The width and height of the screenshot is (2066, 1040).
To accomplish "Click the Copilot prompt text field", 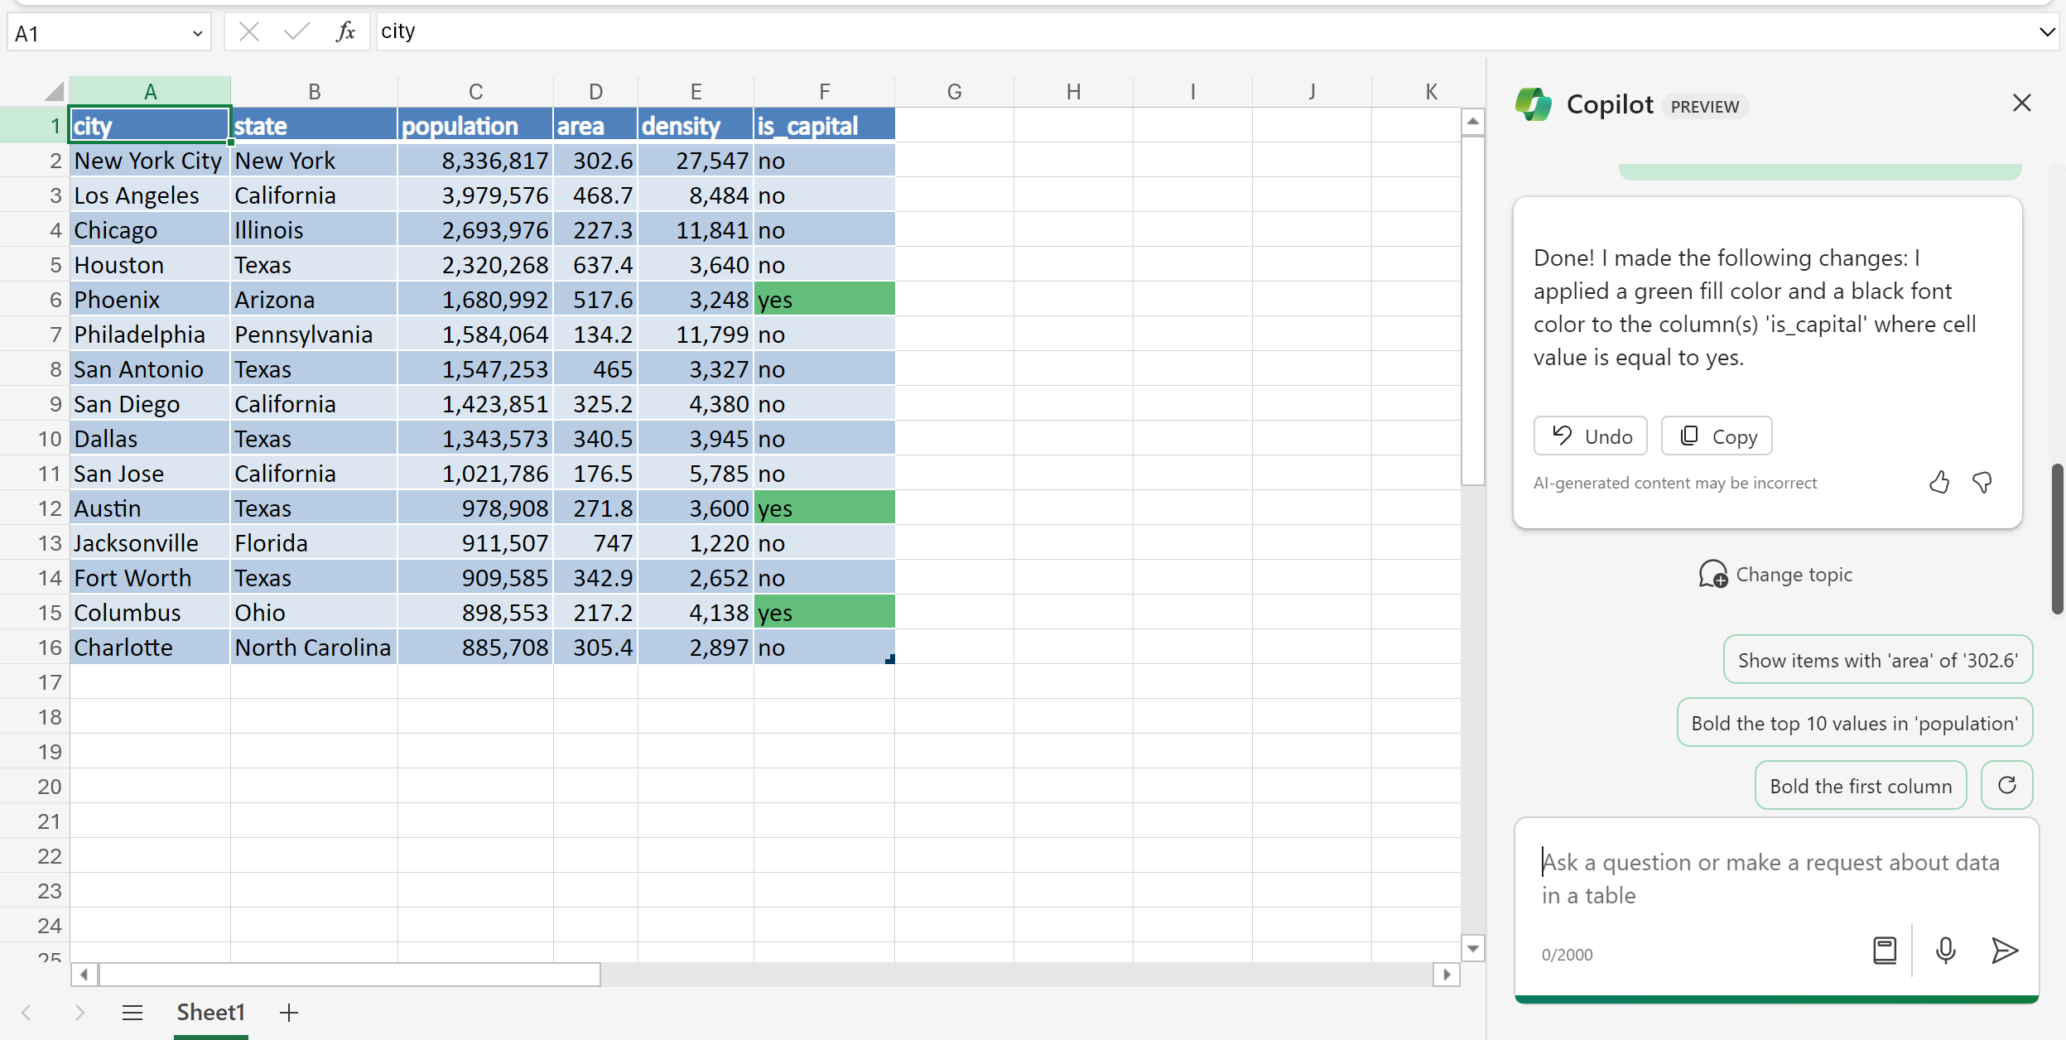I will 1772,879.
